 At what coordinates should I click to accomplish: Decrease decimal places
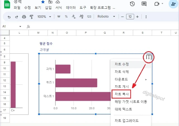point(74,17)
